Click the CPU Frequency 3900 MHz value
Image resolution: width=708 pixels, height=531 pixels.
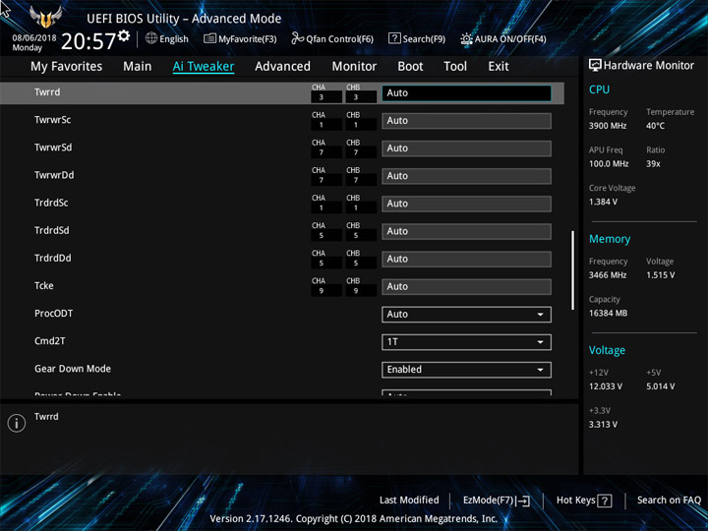608,126
